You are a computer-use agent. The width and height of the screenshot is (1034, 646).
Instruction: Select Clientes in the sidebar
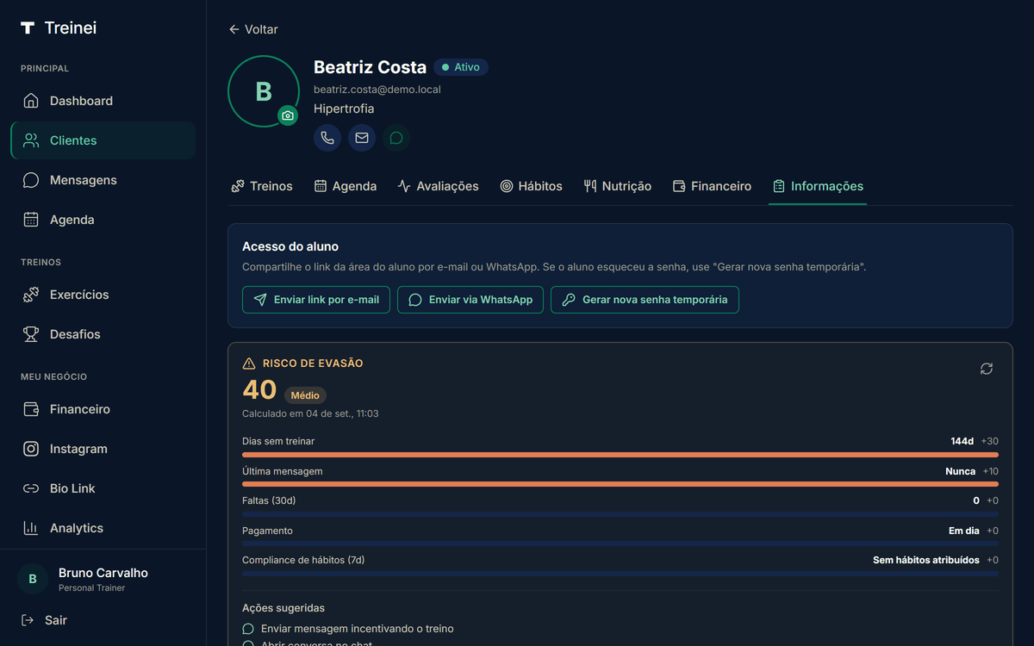(x=103, y=140)
